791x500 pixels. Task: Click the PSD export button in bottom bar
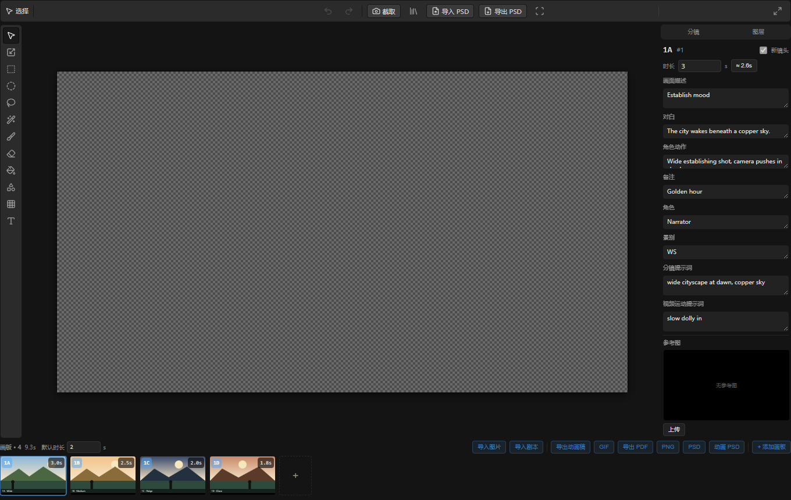694,447
